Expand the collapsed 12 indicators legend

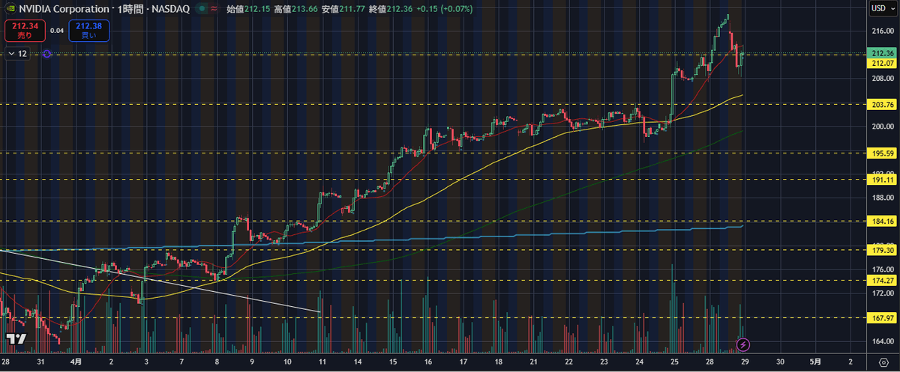click(18, 54)
